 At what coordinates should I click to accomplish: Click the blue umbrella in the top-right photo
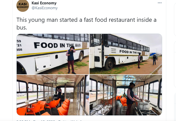pos(152,54)
